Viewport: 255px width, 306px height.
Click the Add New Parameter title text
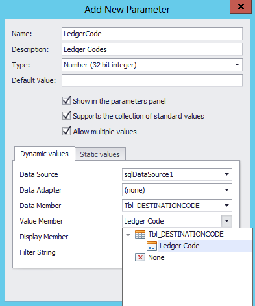127,10
